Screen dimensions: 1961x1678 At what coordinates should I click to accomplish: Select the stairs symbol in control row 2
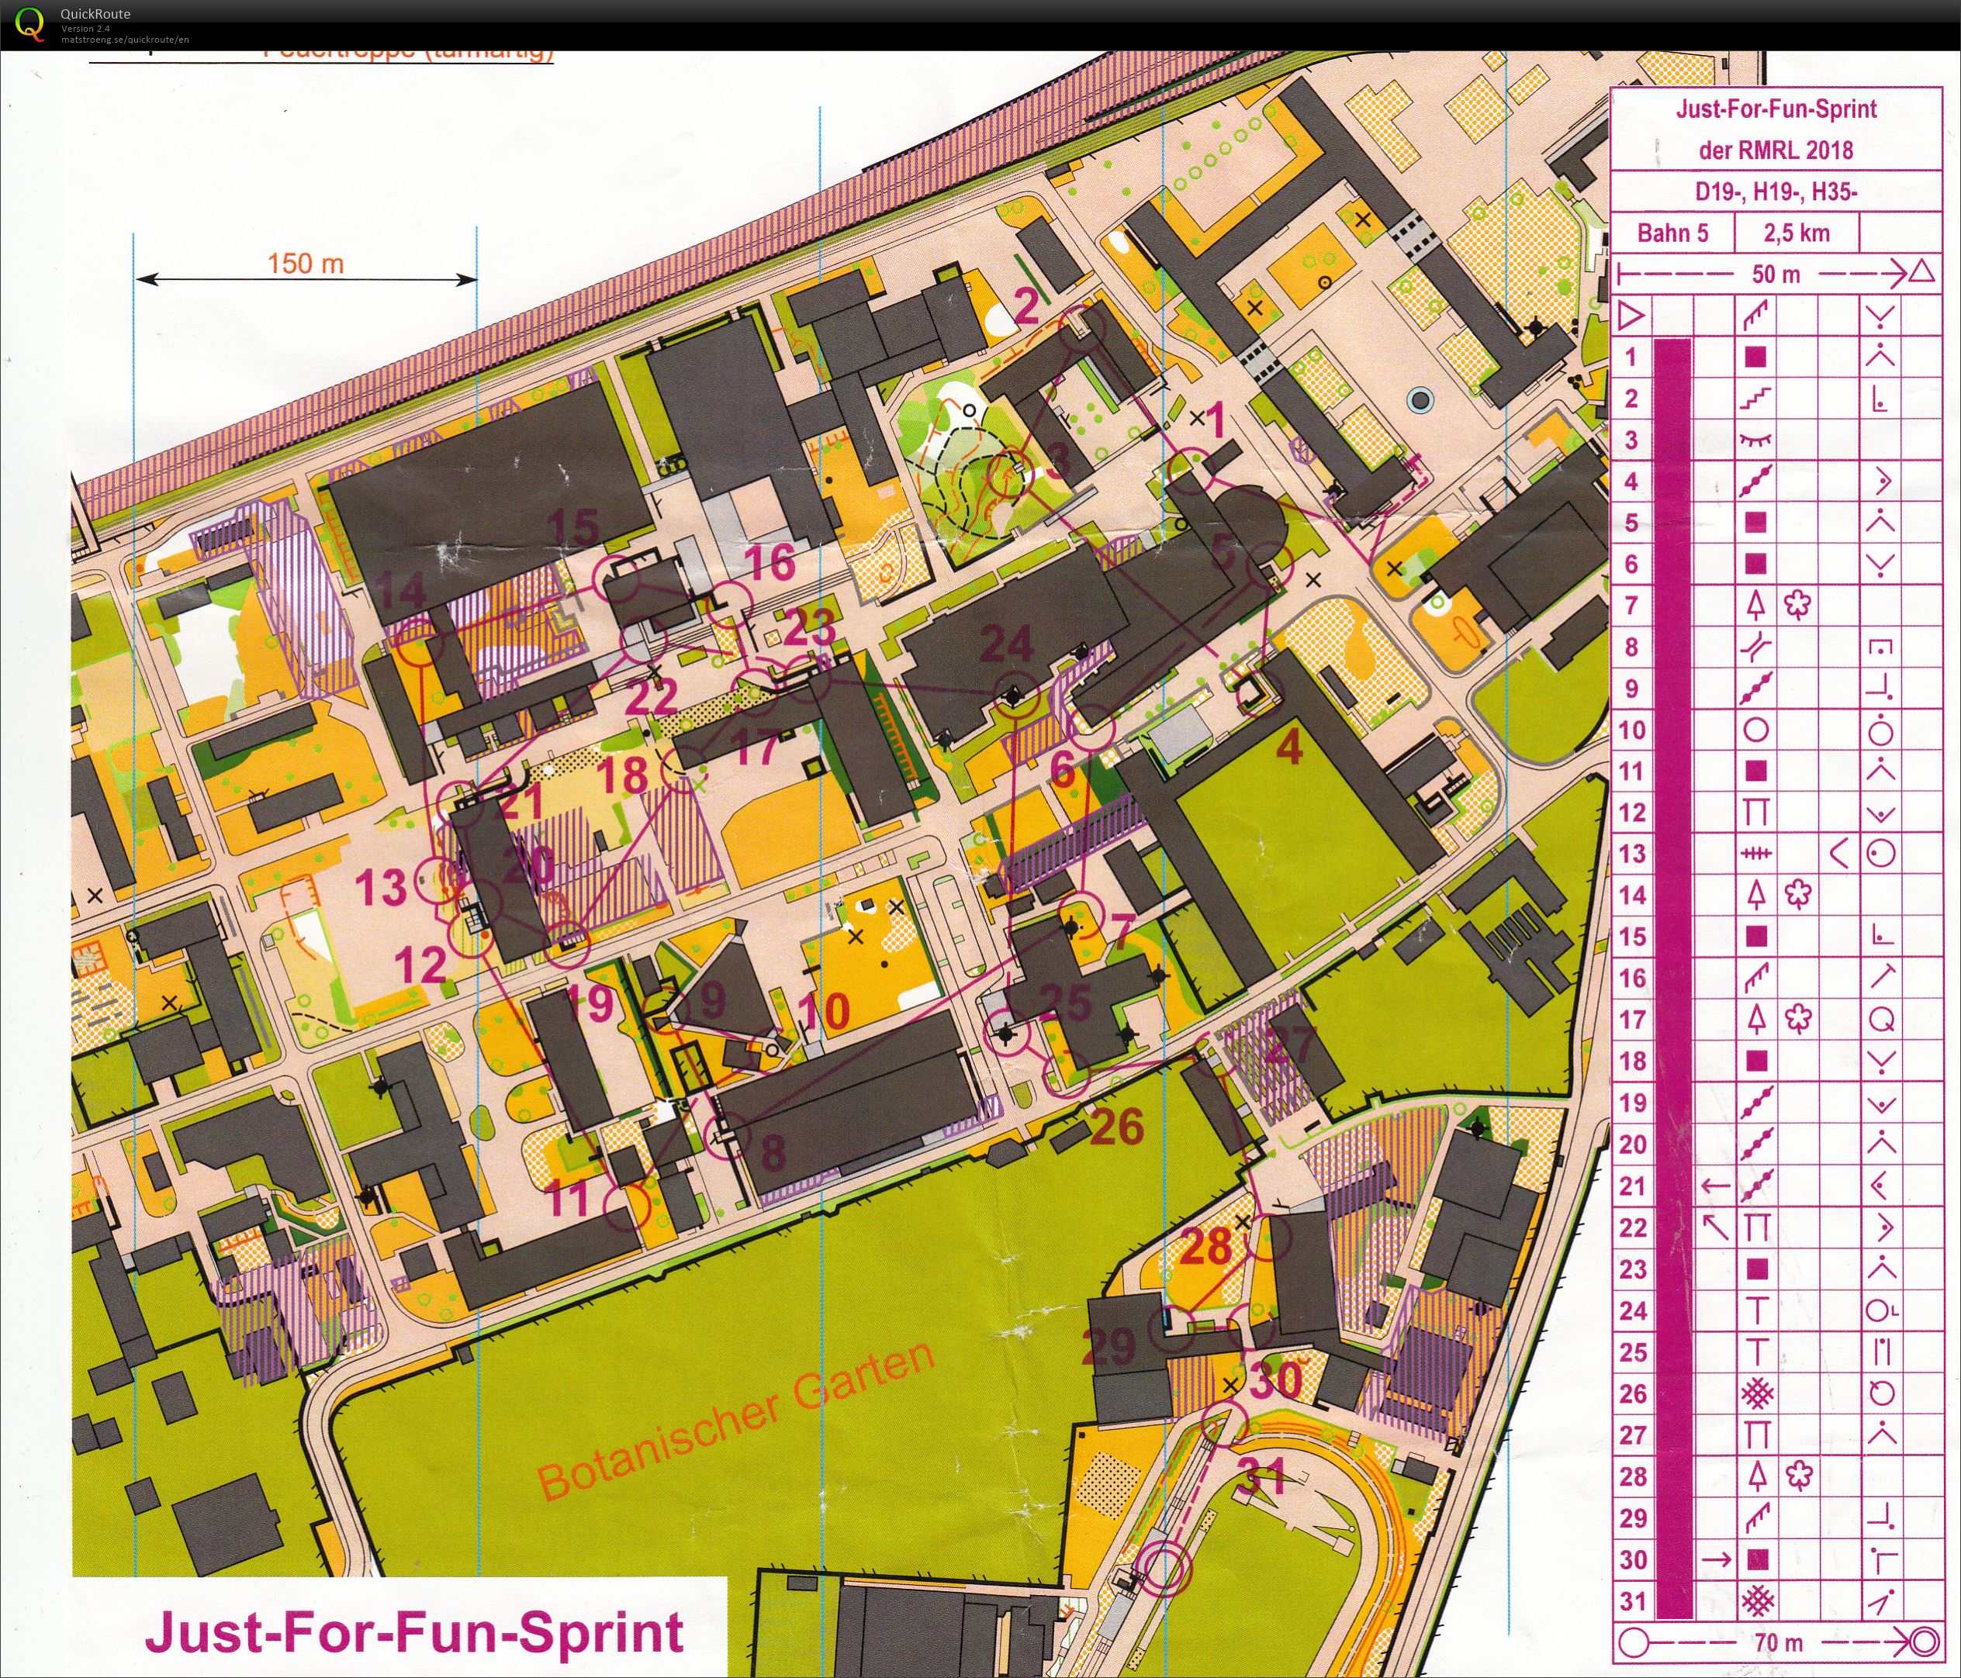pyautogui.click(x=1755, y=399)
